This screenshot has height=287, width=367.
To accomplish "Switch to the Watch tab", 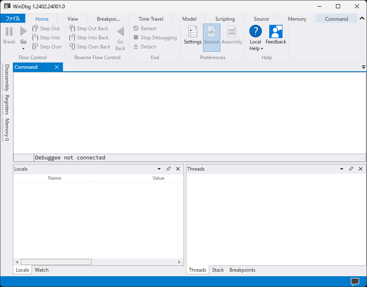I will tap(42, 270).
